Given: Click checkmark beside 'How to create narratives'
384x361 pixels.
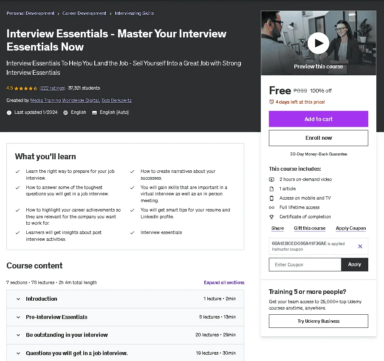Looking at the screenshot, I should point(132,172).
